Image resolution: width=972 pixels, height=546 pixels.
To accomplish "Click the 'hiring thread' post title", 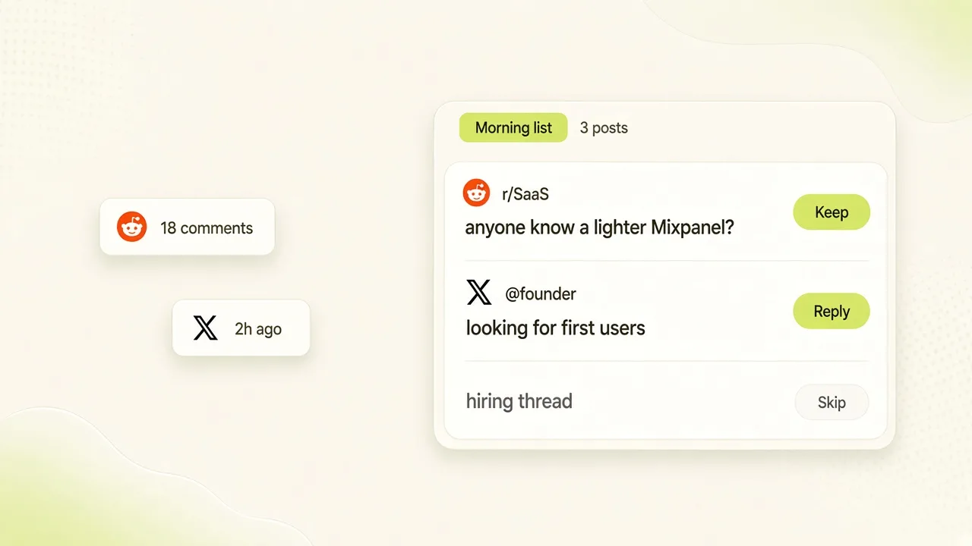I will pos(519,401).
